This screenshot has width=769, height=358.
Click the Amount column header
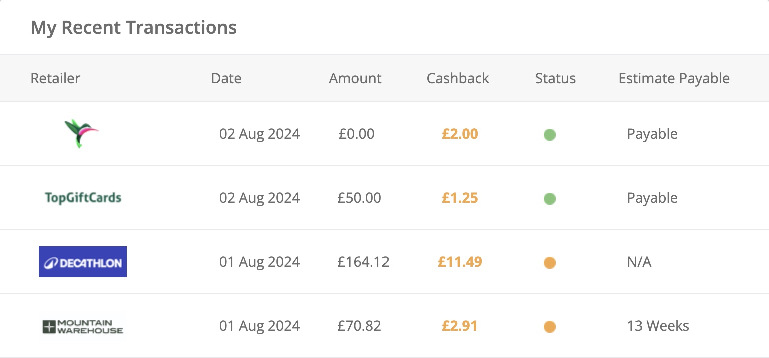click(355, 78)
